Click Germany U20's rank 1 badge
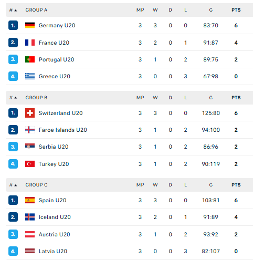The image size is (253, 260). 13,25
